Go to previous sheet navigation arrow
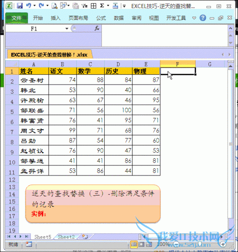 click(x=15, y=237)
